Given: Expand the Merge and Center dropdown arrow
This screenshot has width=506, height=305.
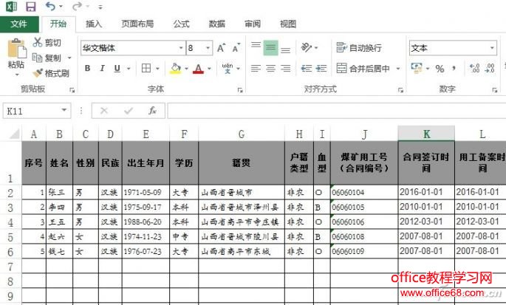Looking at the screenshot, I should pyautogui.click(x=398, y=69).
